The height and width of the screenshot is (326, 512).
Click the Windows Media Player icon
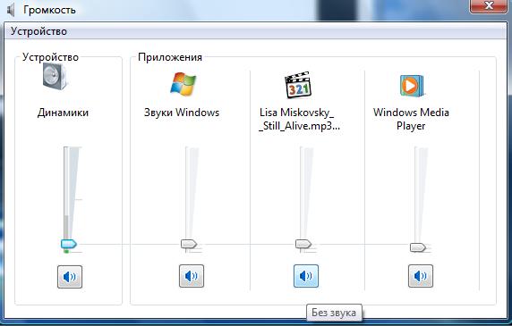coord(412,86)
